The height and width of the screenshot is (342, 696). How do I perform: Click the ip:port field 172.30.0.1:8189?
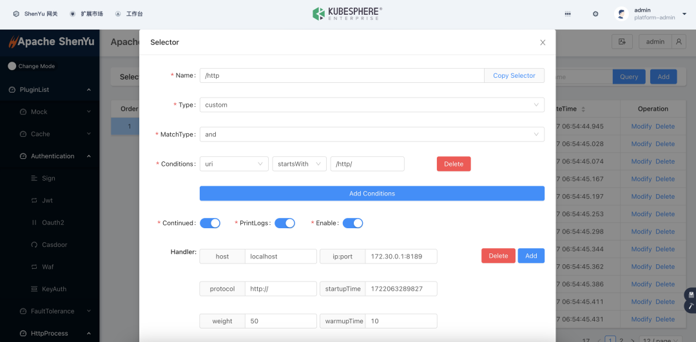click(x=401, y=256)
